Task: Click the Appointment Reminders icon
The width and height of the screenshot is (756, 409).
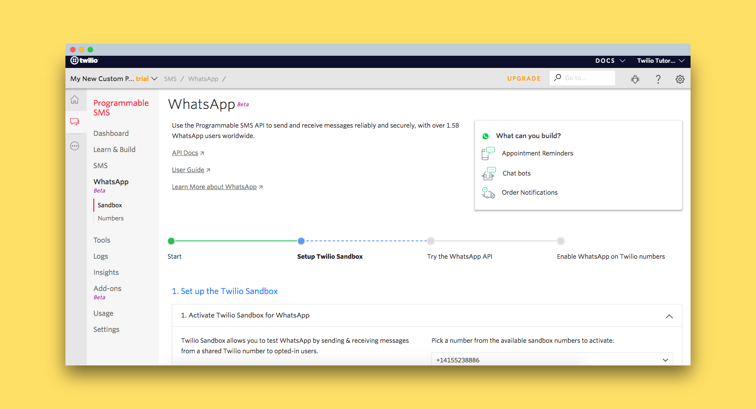Action: [488, 153]
